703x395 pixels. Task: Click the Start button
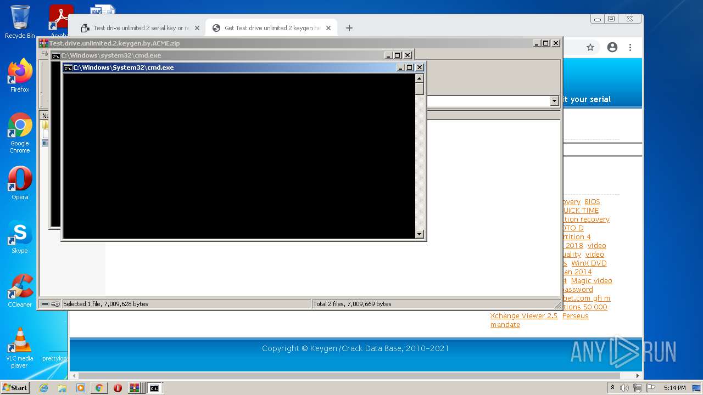click(x=15, y=388)
